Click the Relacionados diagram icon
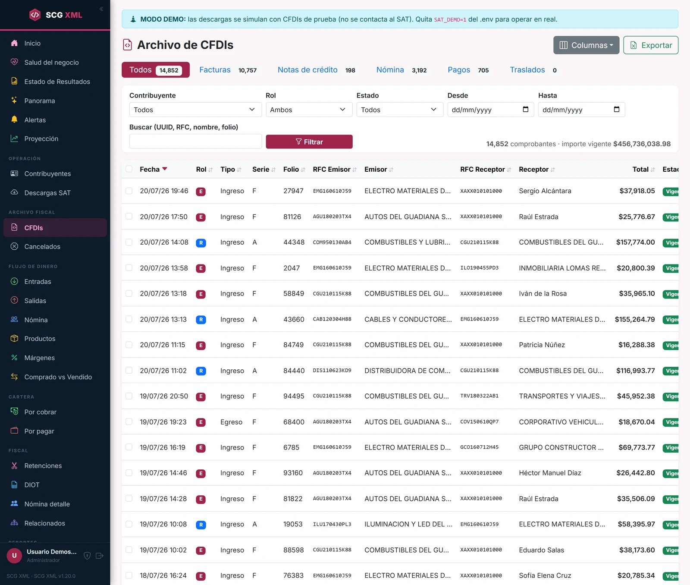Viewport: 690px width, 585px height. [14, 523]
